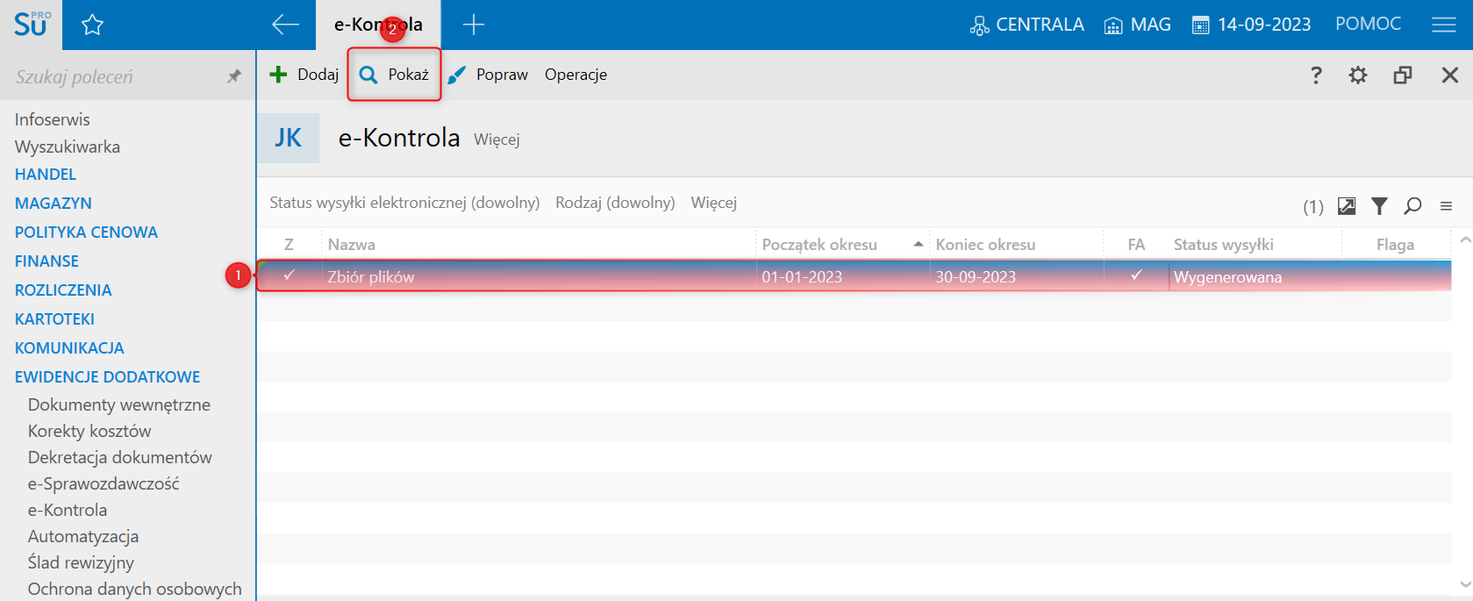The height and width of the screenshot is (601, 1473).
Task: Click Popraw to edit the record
Action: (488, 75)
